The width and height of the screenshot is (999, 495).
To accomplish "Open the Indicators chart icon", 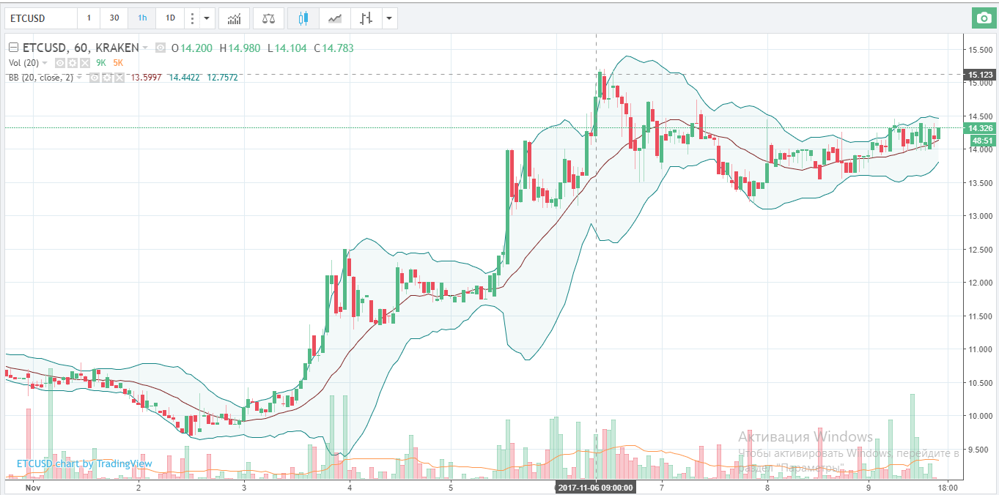I will click(234, 18).
